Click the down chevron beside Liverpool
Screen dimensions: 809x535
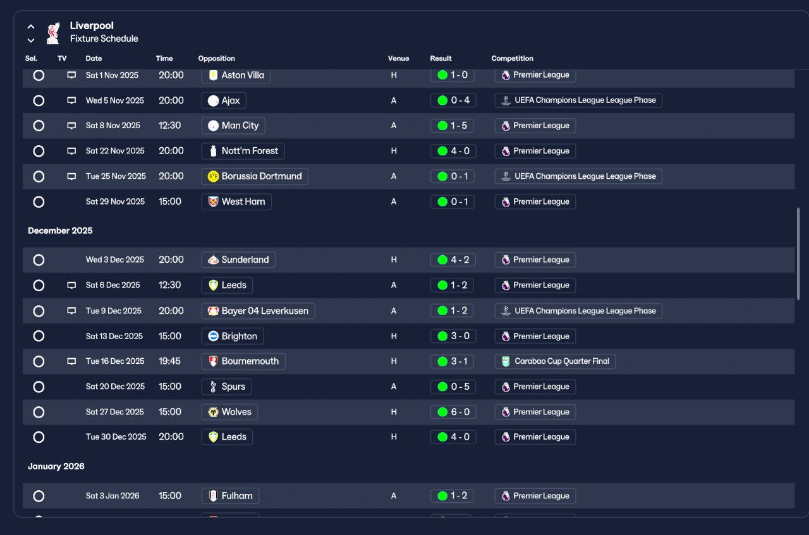click(x=31, y=40)
